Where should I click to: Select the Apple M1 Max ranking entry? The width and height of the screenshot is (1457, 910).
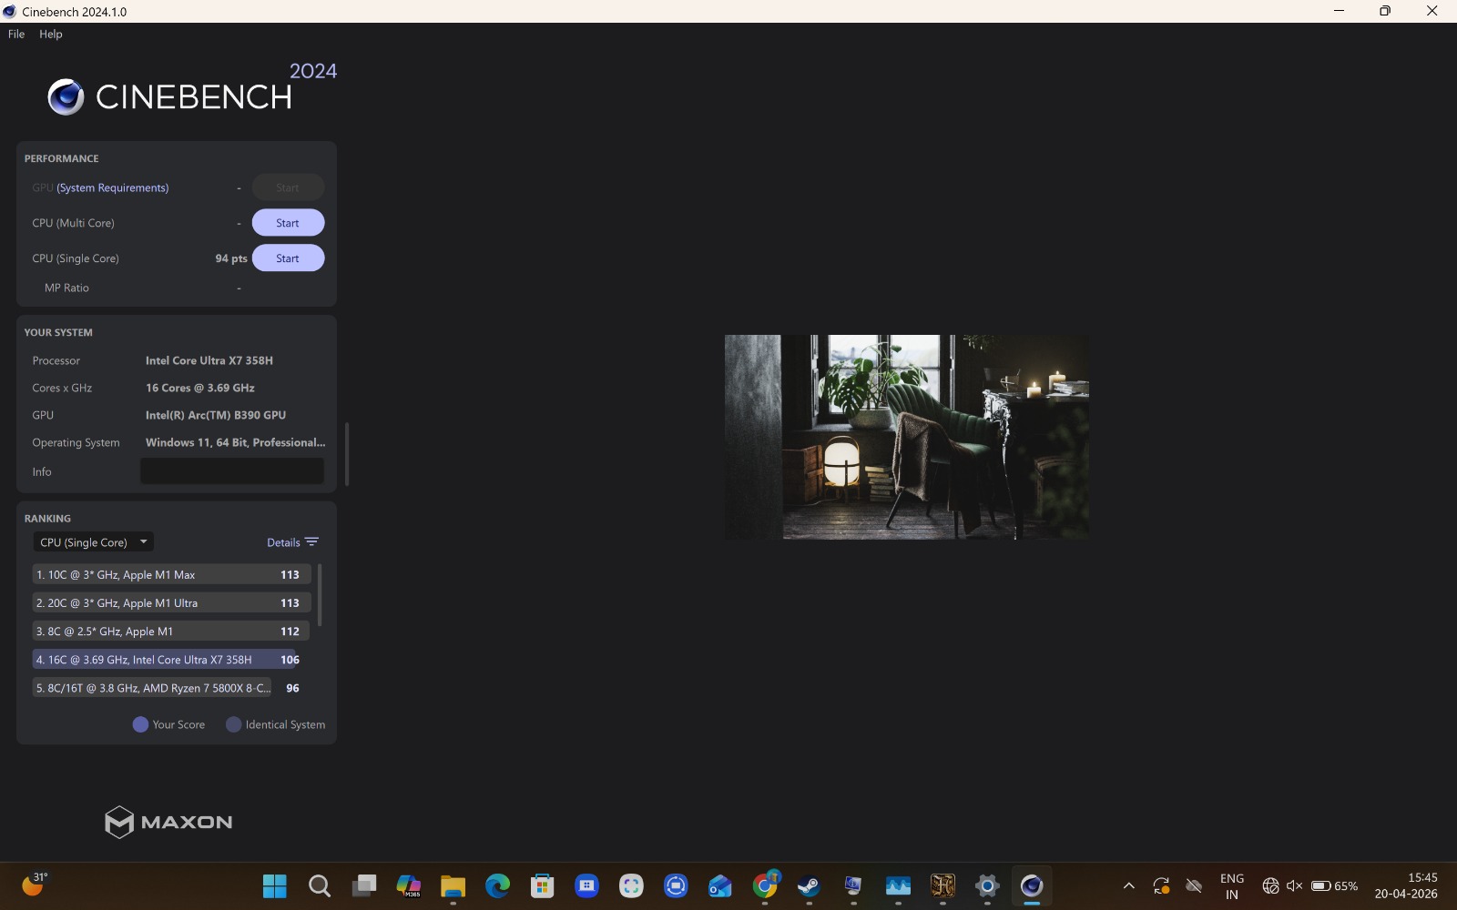point(171,575)
